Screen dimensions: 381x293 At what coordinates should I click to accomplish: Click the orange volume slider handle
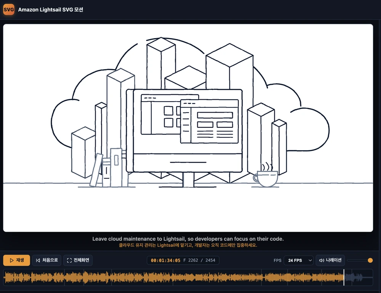370,260
